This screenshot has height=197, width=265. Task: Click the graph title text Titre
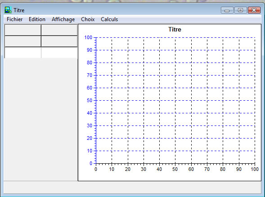tap(175, 29)
